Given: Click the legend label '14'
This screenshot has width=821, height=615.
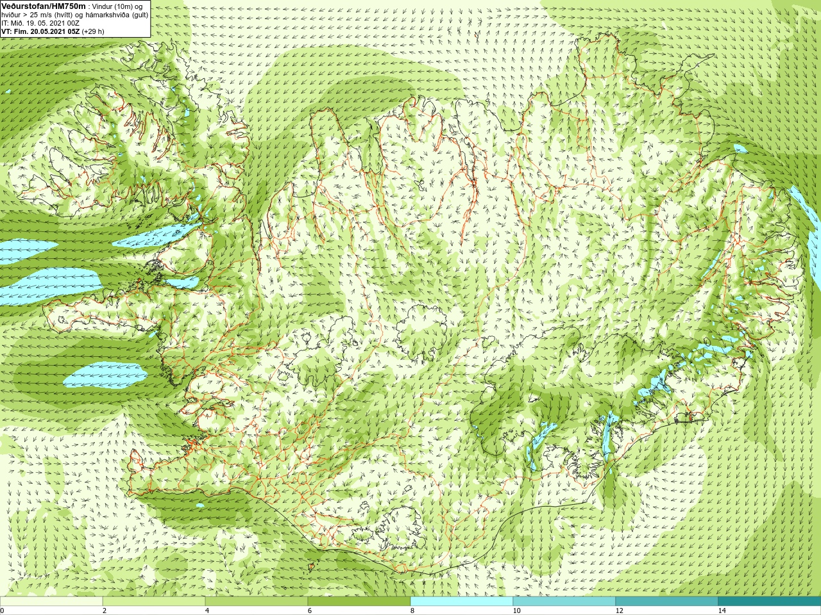Looking at the screenshot, I should tap(722, 611).
